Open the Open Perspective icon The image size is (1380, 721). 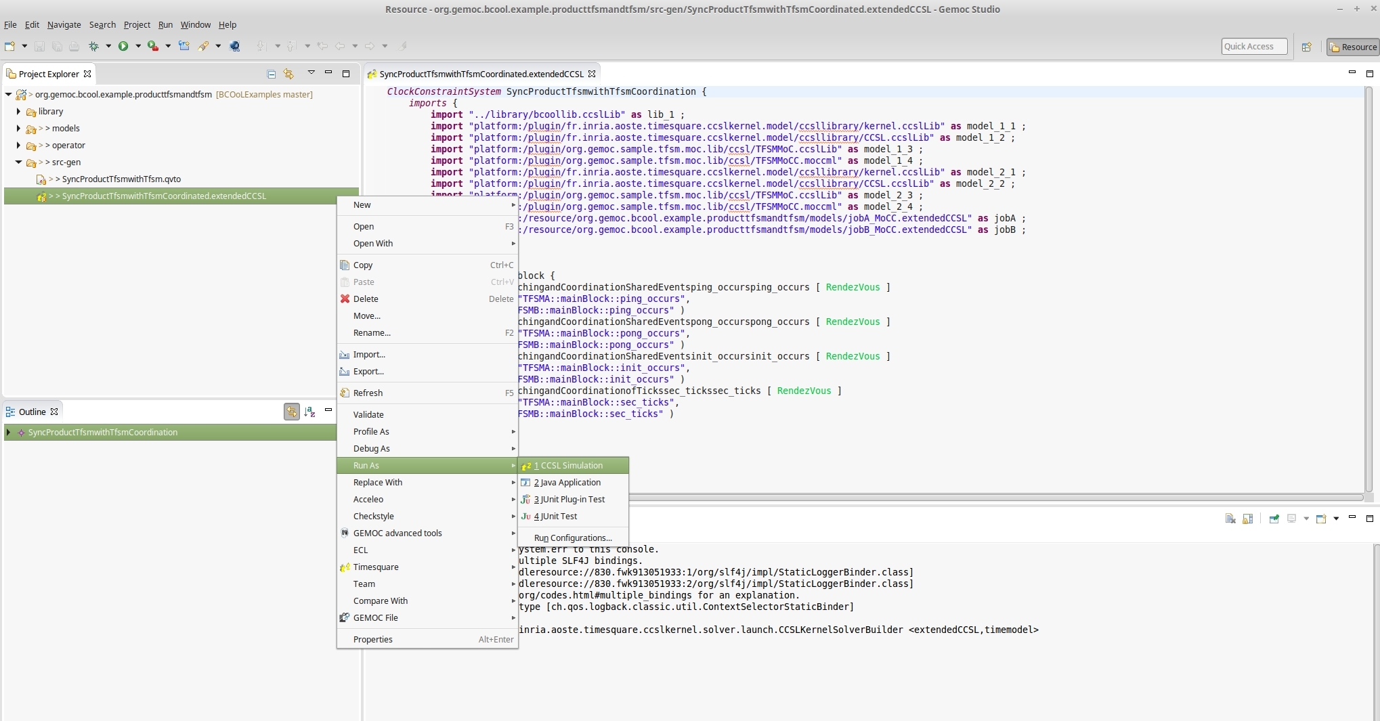point(1306,47)
